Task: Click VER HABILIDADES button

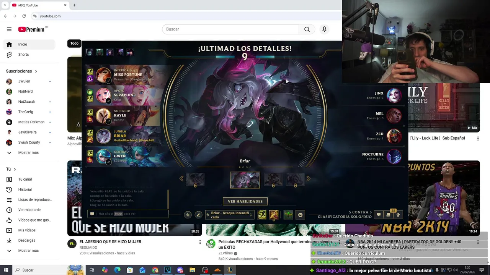Action: click(245, 201)
